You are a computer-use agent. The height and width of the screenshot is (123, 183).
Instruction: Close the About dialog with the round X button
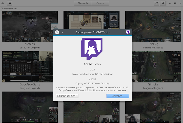[57, 32]
